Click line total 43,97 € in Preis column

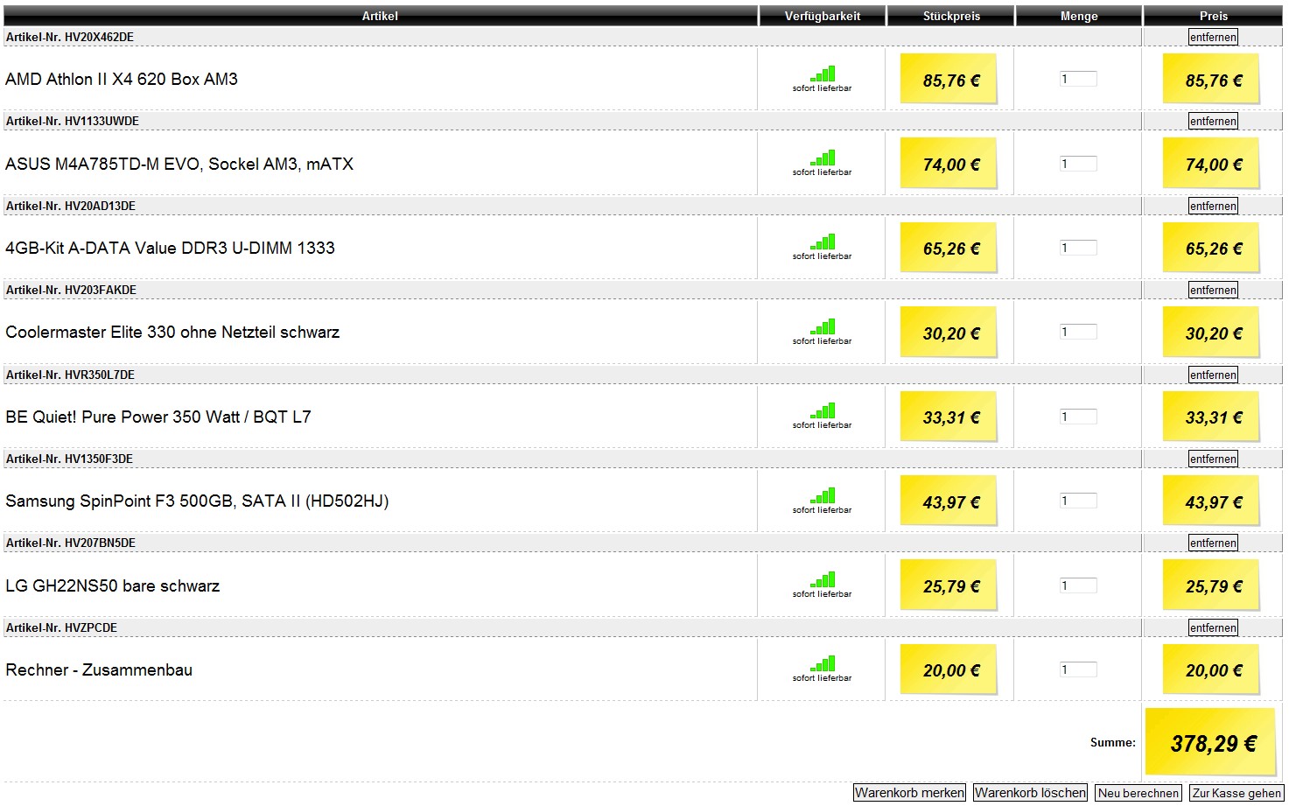coord(1212,501)
